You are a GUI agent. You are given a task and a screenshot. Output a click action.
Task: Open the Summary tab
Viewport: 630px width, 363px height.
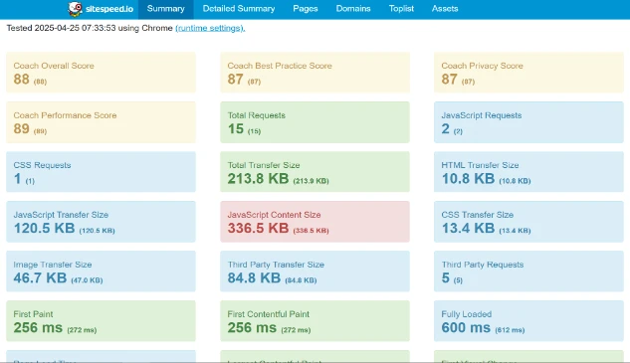click(x=165, y=9)
